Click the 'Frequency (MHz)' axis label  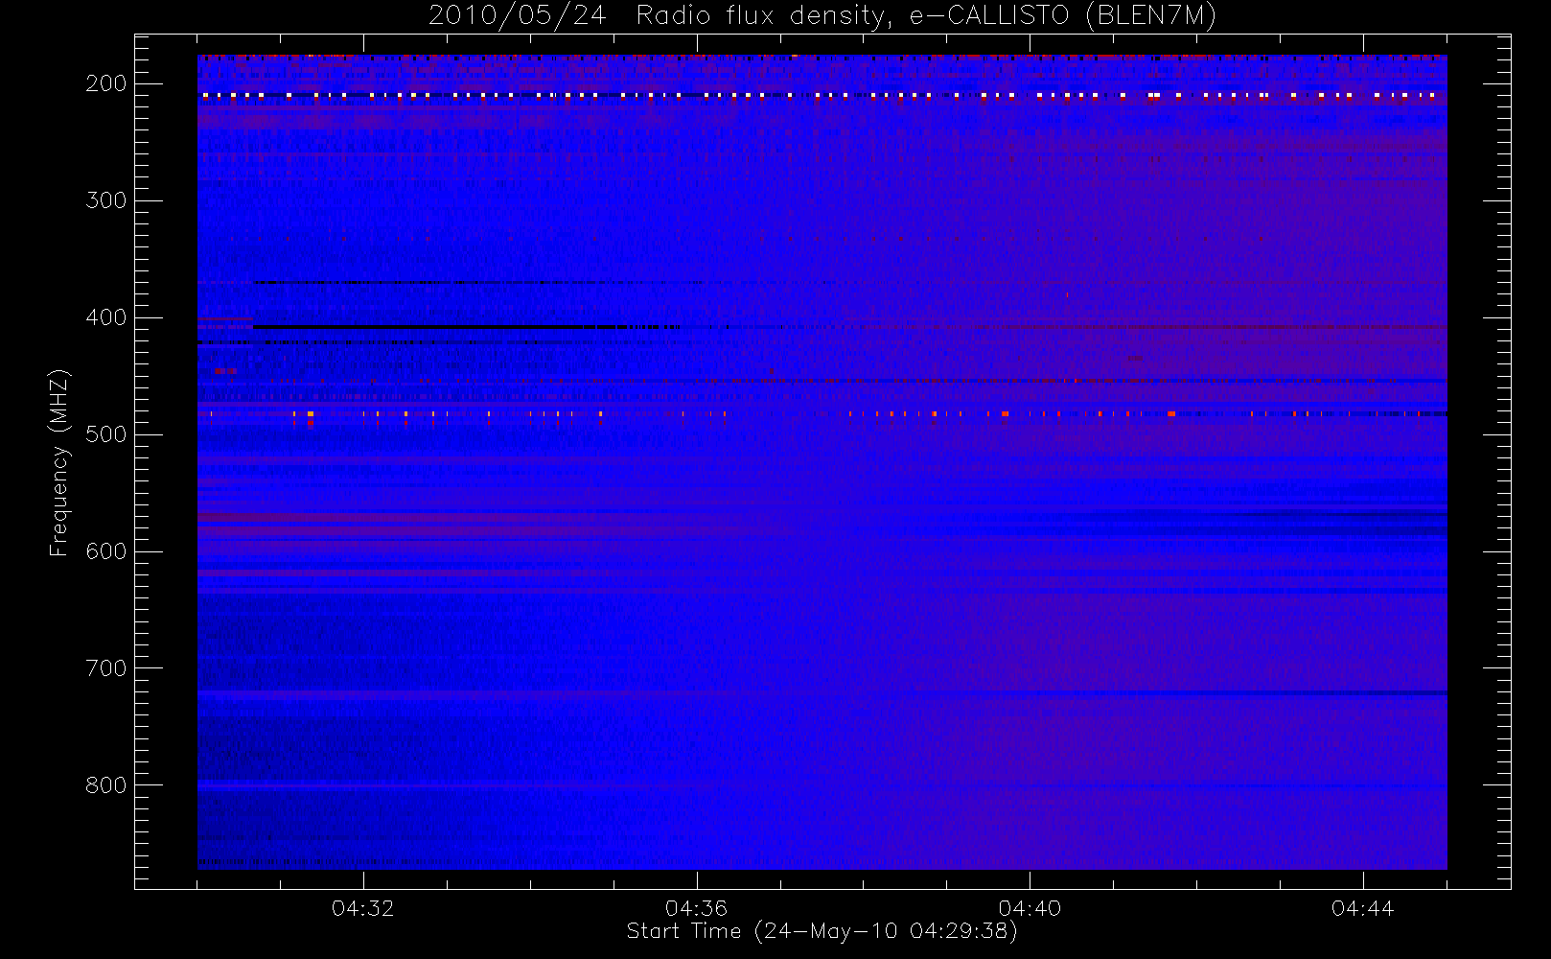pyautogui.click(x=59, y=462)
